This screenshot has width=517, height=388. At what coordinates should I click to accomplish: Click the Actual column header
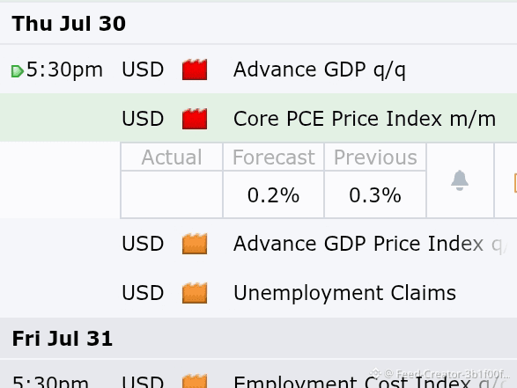pyautogui.click(x=172, y=157)
